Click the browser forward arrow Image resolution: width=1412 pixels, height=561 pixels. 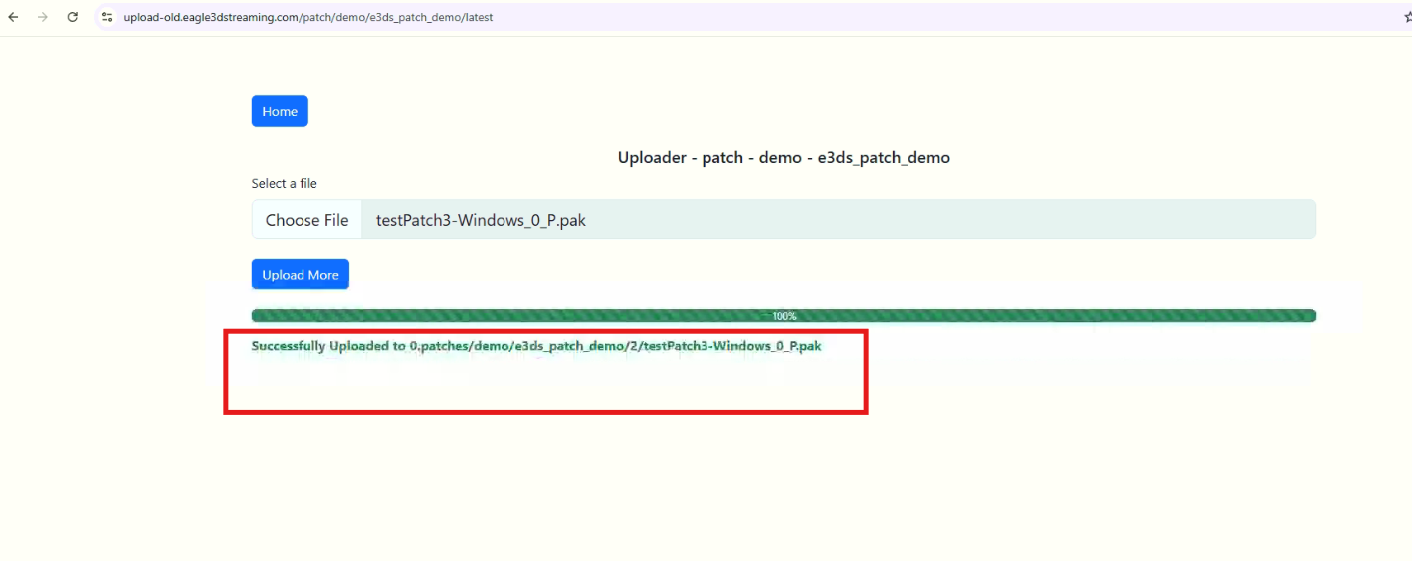click(42, 17)
